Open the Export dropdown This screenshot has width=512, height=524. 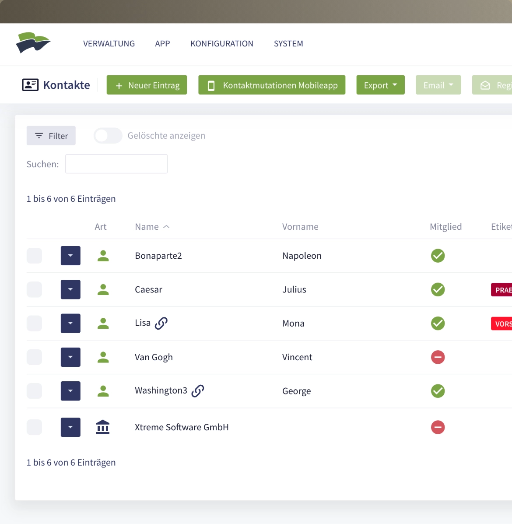tap(380, 85)
